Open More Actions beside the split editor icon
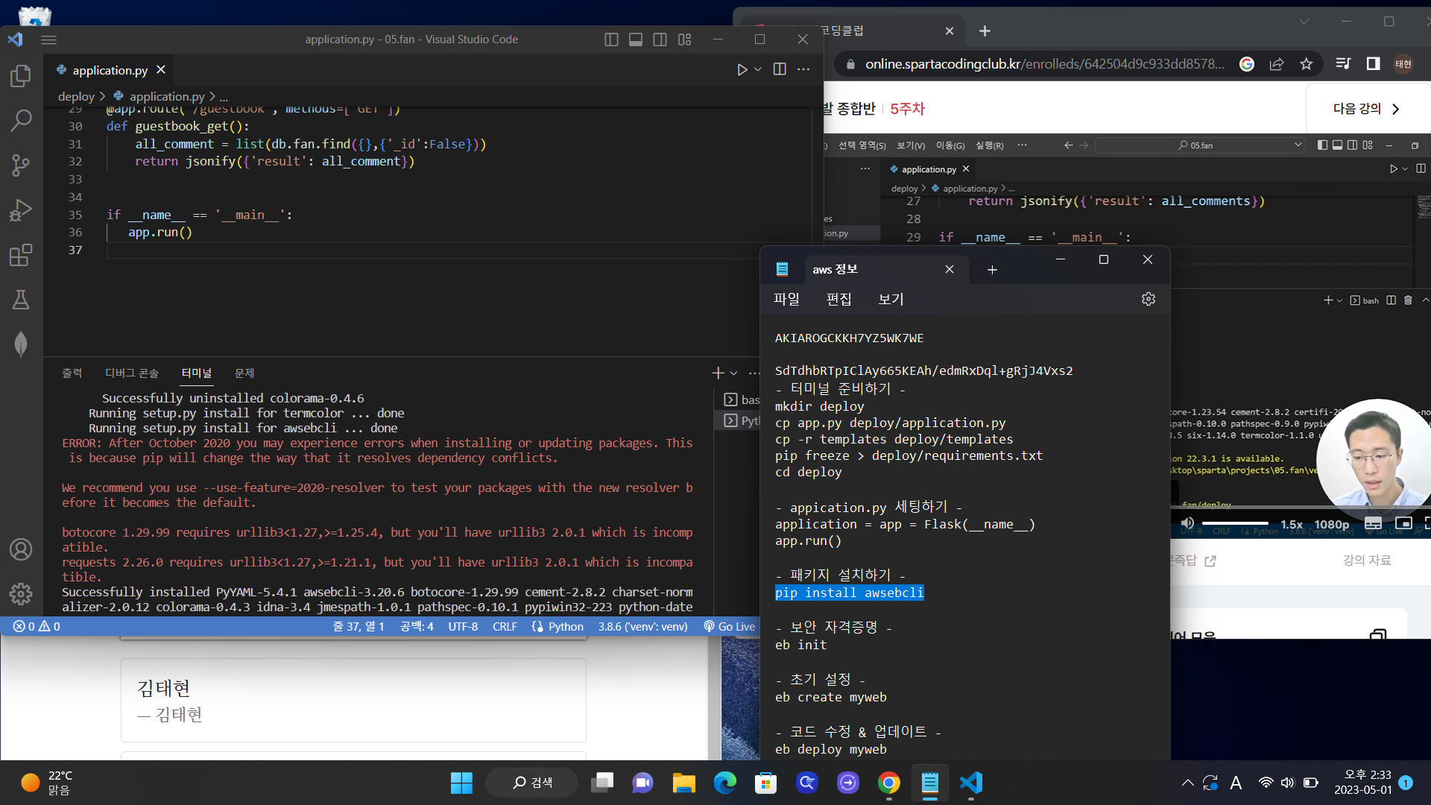This screenshot has width=1431, height=805. click(803, 69)
